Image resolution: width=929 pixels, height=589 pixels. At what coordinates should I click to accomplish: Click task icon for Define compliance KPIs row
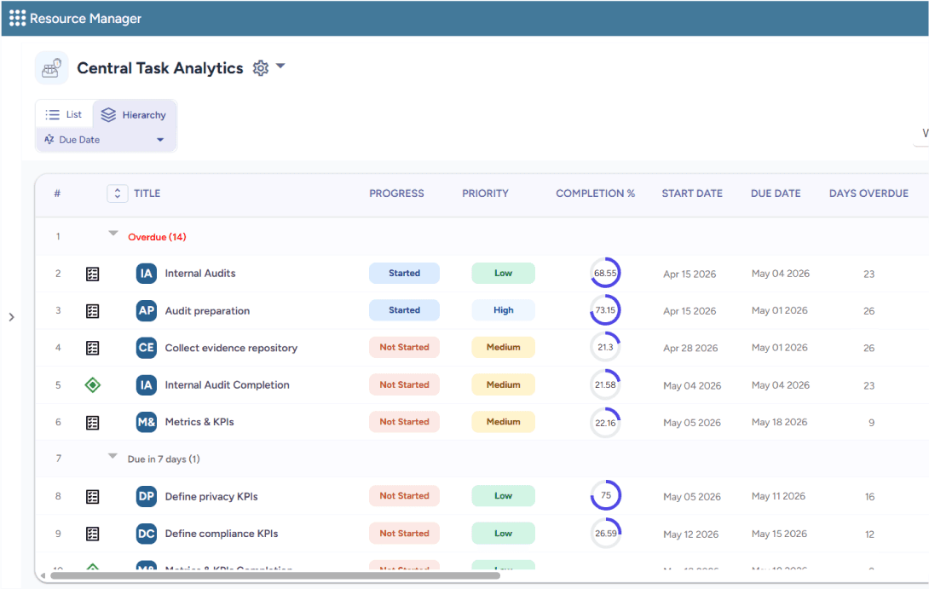tap(92, 534)
